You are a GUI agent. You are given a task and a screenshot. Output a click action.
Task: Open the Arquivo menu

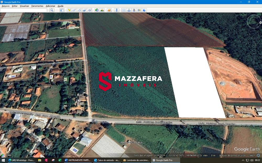click(x=6, y=6)
